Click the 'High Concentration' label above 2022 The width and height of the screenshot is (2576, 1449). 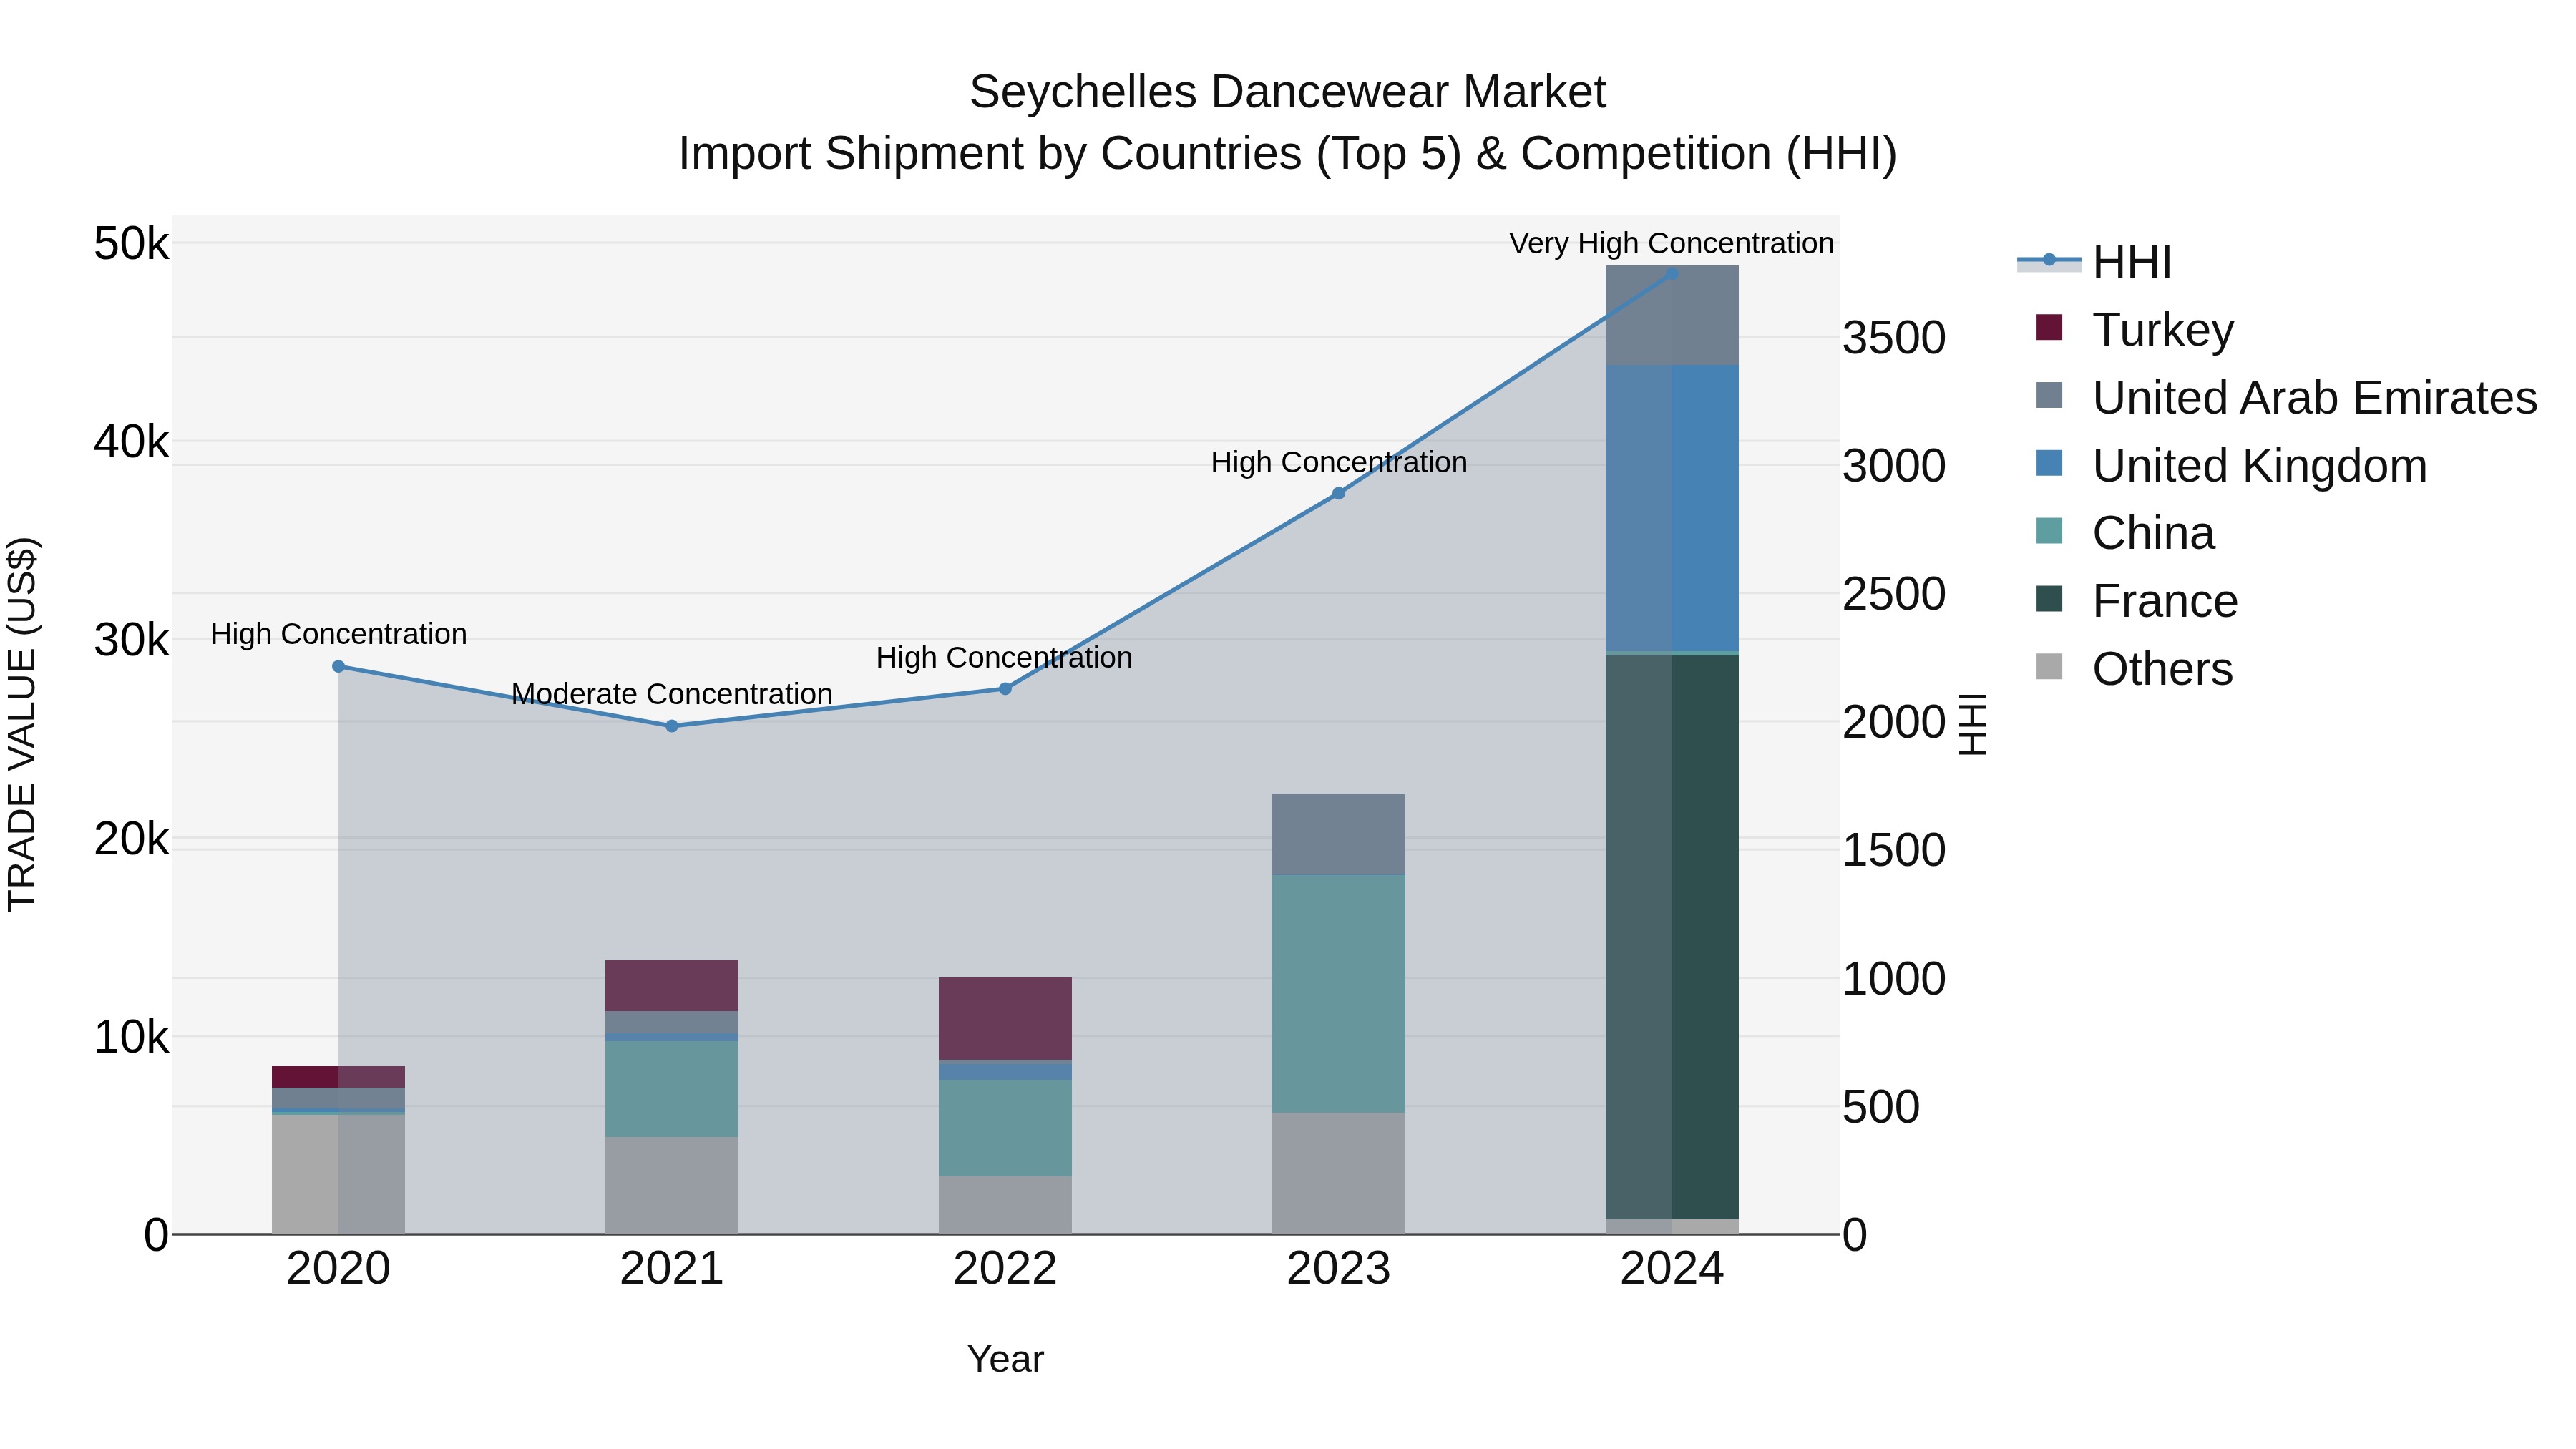pyautogui.click(x=1004, y=657)
